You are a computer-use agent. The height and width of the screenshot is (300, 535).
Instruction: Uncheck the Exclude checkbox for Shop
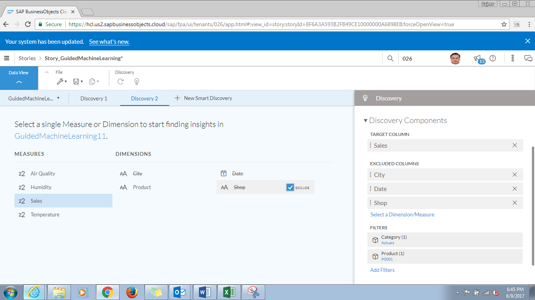[290, 187]
